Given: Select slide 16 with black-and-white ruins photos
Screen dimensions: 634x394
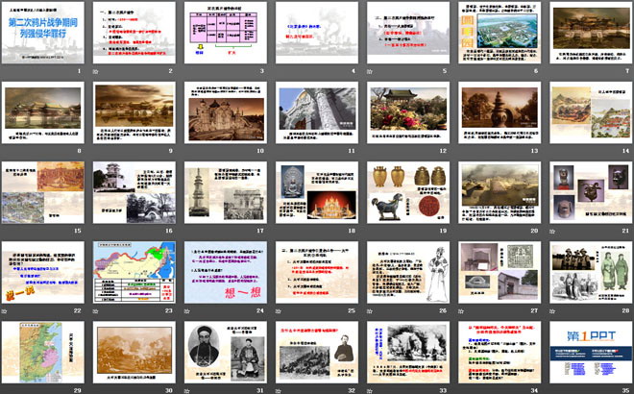Looking at the screenshot, I should point(134,192).
